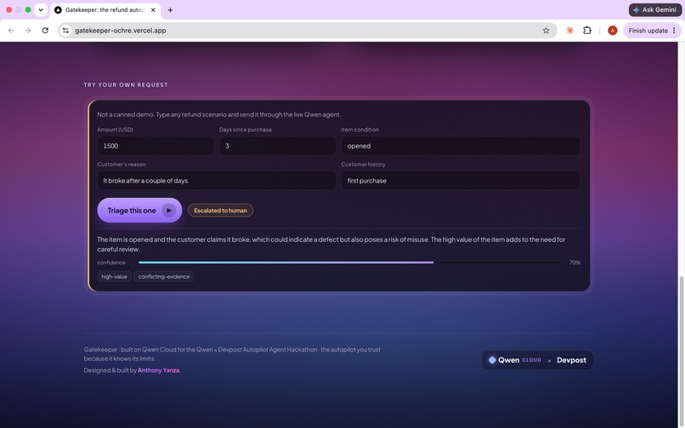The image size is (685, 428).
Task: Edit the Amount (USD) field
Action: pyautogui.click(x=156, y=146)
